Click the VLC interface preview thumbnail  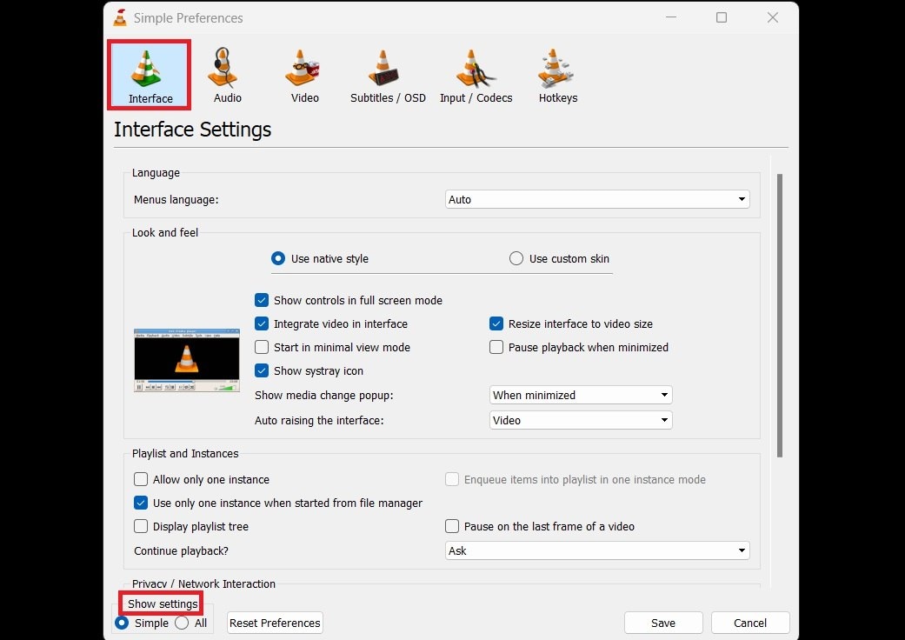(186, 360)
